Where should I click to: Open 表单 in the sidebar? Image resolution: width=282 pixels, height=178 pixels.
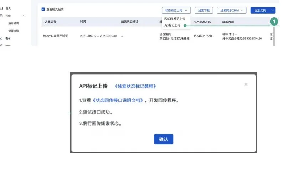[x=8, y=38]
